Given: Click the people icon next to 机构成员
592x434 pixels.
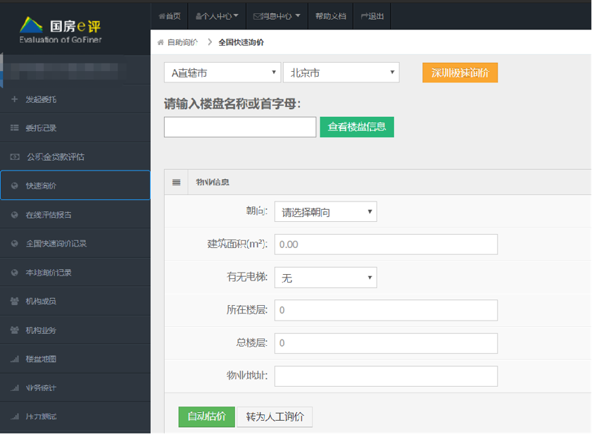Looking at the screenshot, I should tap(14, 302).
